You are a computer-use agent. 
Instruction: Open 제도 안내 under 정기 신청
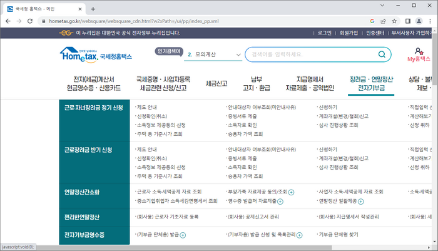pos(146,107)
